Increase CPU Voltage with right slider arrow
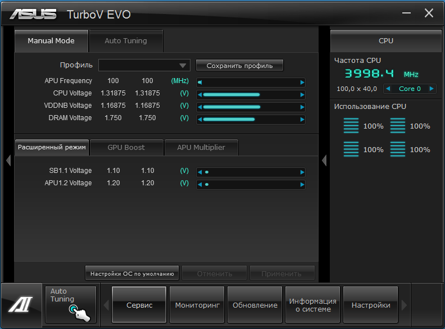 coord(302,95)
